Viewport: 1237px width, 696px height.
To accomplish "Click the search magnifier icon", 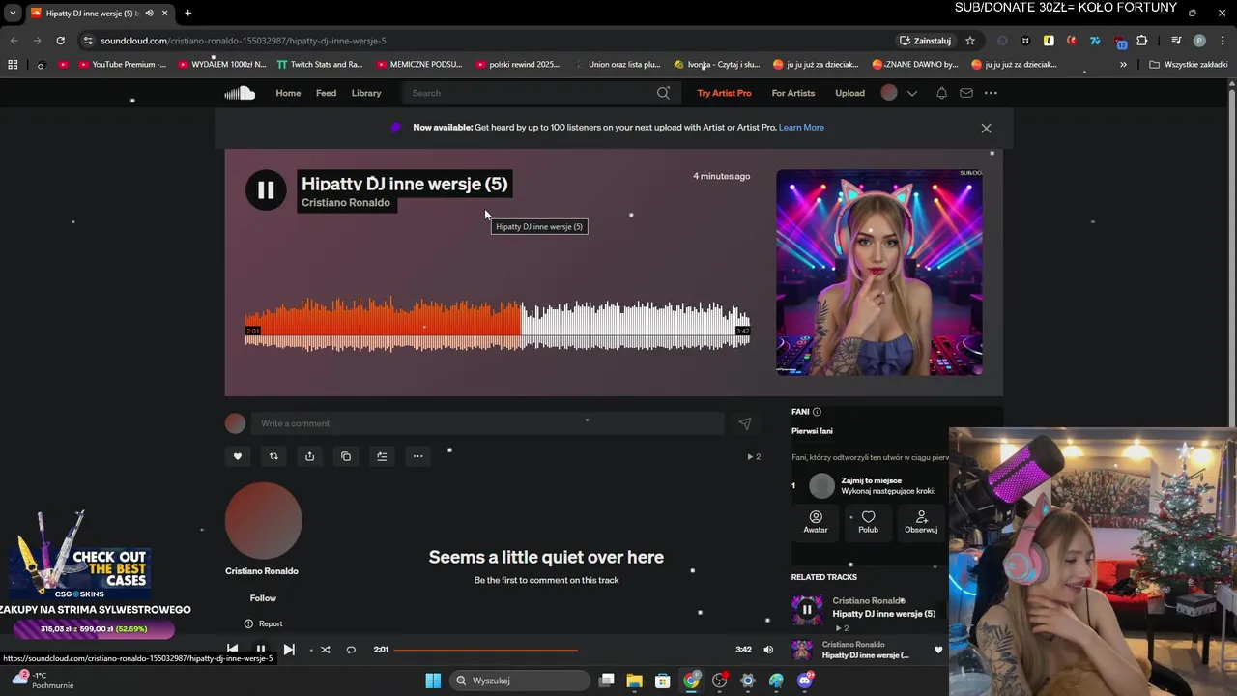I will [x=663, y=93].
